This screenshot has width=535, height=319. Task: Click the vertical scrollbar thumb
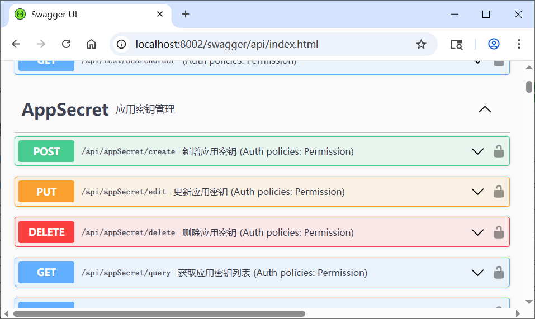click(x=529, y=87)
